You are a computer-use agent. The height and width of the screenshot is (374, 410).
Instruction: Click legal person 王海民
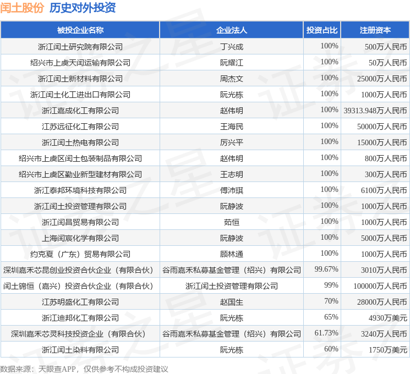click(x=231, y=127)
